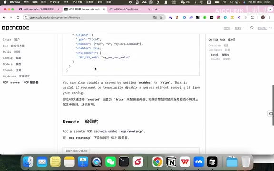
Task: Click the Remote section heading
Action: tap(80, 122)
